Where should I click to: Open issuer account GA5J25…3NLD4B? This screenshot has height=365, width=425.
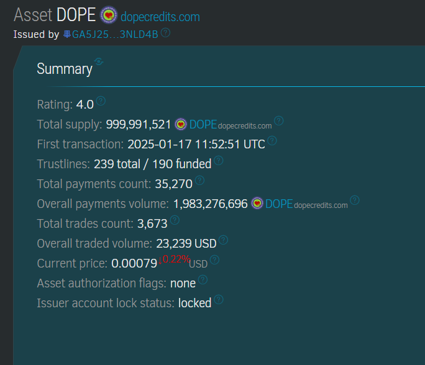point(115,34)
